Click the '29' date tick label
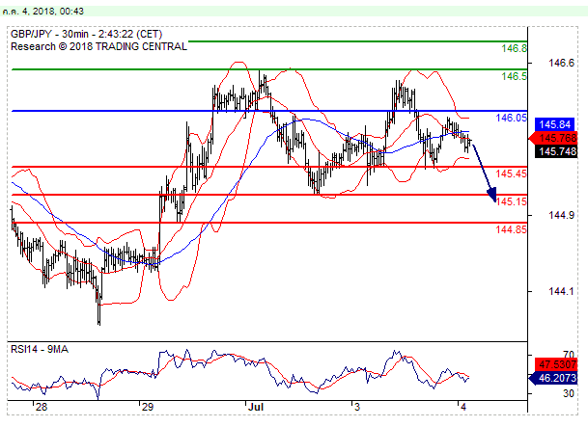The image size is (588, 427). pyautogui.click(x=148, y=407)
